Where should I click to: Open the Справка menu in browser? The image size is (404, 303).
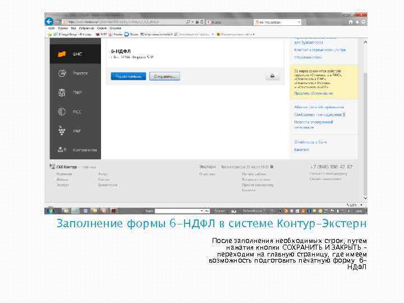116,28
